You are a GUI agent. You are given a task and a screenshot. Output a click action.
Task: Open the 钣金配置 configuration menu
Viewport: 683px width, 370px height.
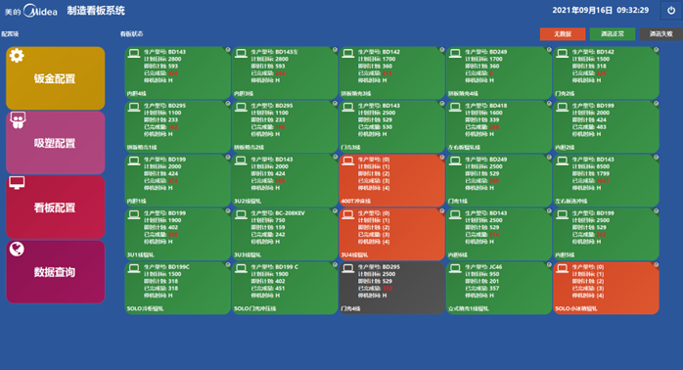click(56, 78)
